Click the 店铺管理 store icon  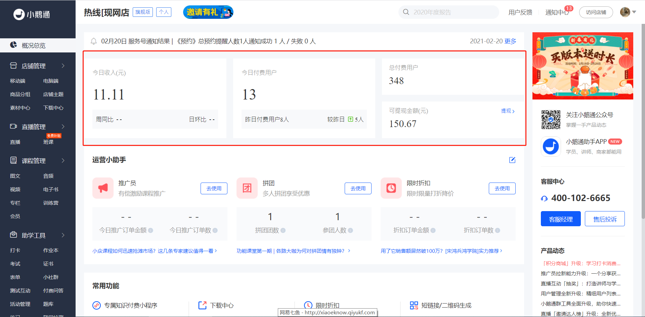pyautogui.click(x=13, y=66)
